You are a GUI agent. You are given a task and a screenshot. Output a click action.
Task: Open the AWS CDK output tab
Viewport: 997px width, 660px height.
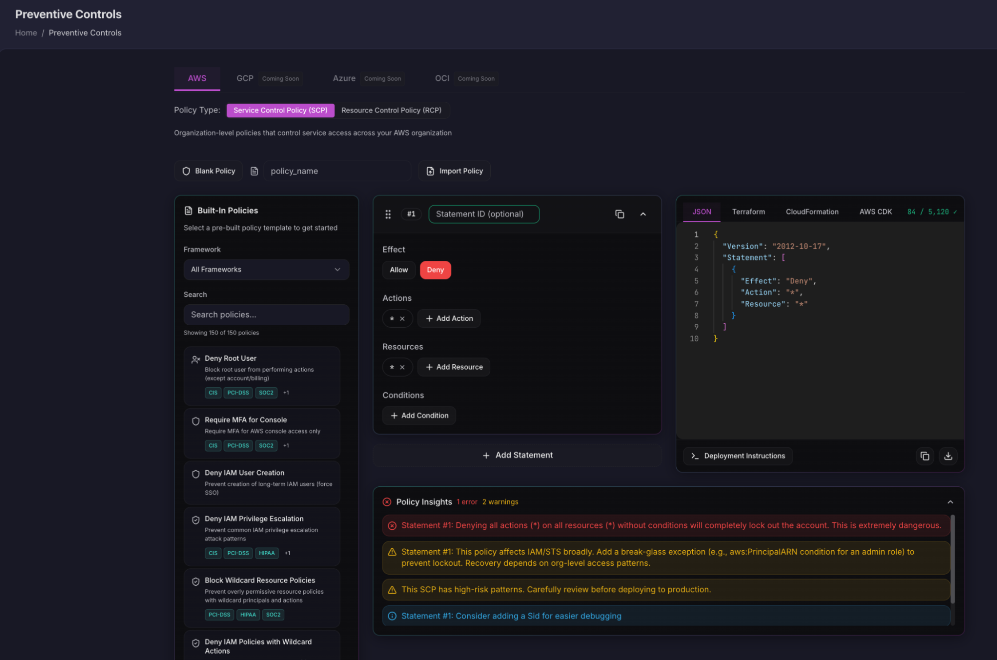point(876,212)
